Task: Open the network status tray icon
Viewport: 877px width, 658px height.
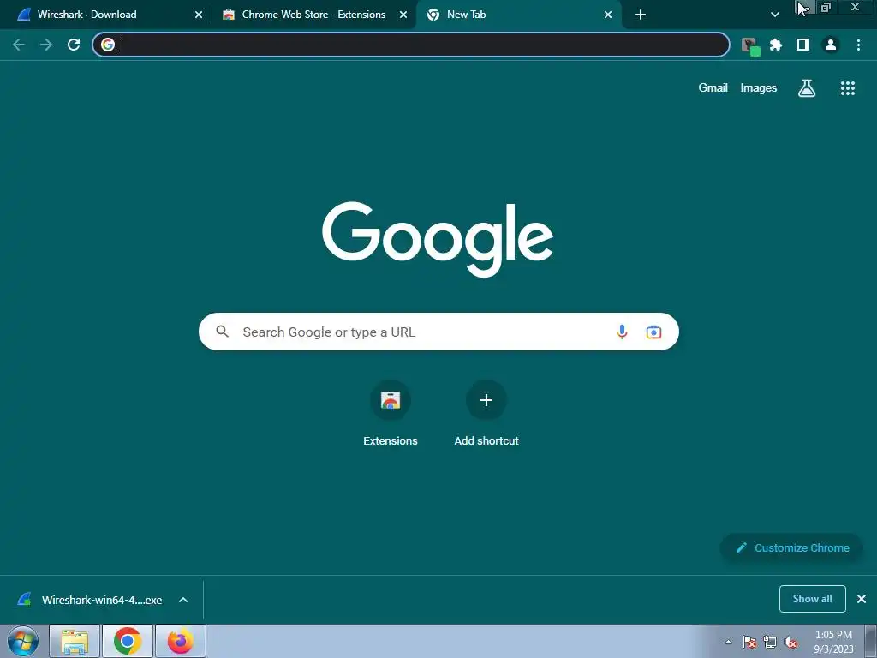Action: point(770,642)
